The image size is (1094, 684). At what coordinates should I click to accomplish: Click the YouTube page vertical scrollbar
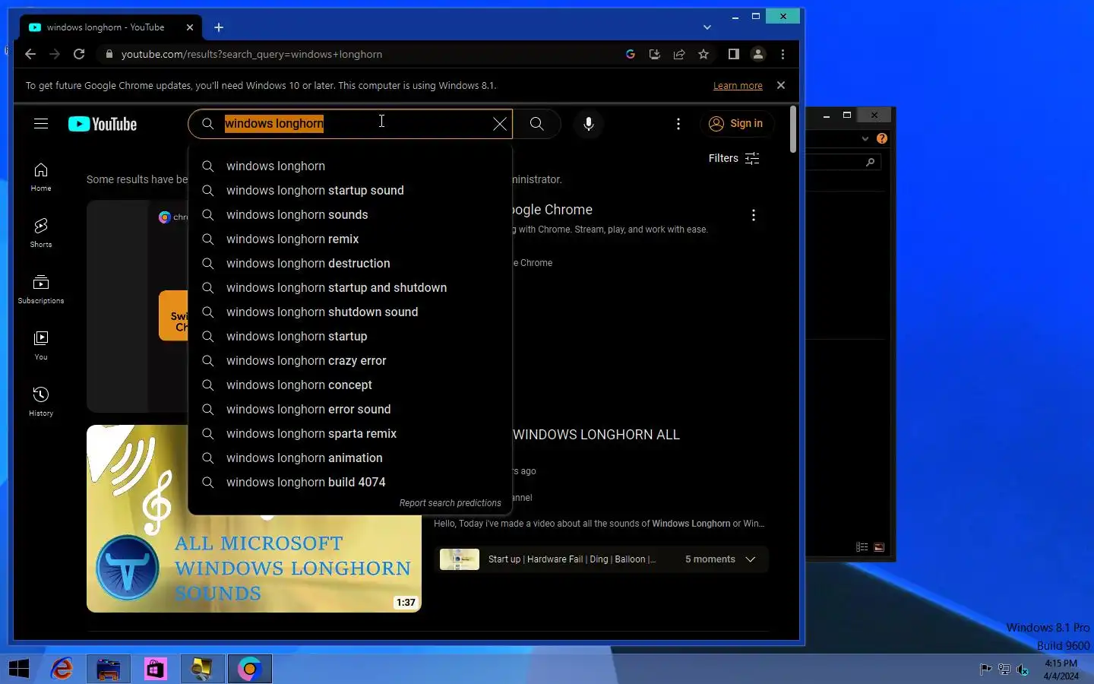(793, 129)
